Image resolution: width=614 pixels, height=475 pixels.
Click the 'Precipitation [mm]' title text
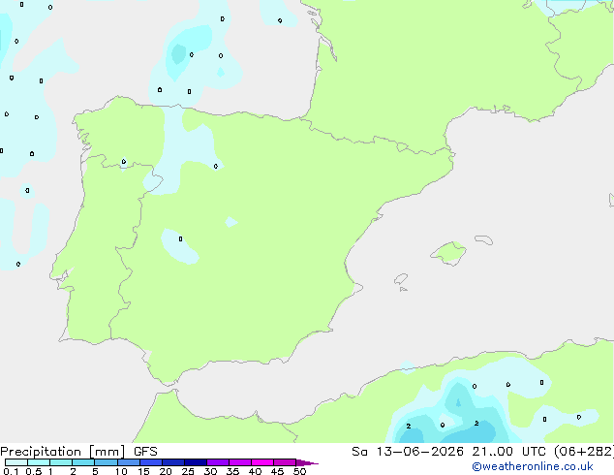[x=63, y=452]
